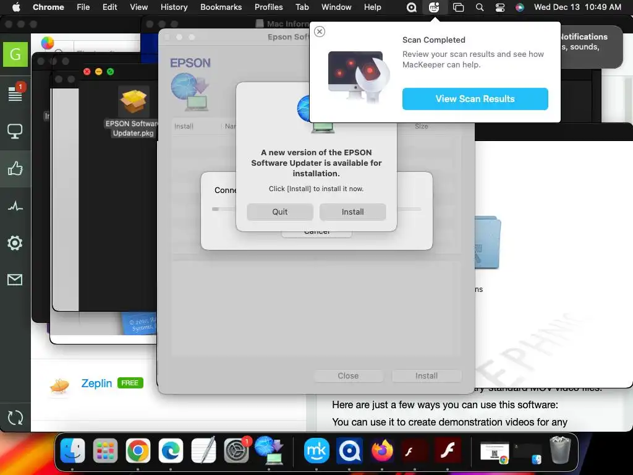
Task: Click the date and time in menu bar
Action: 577,7
